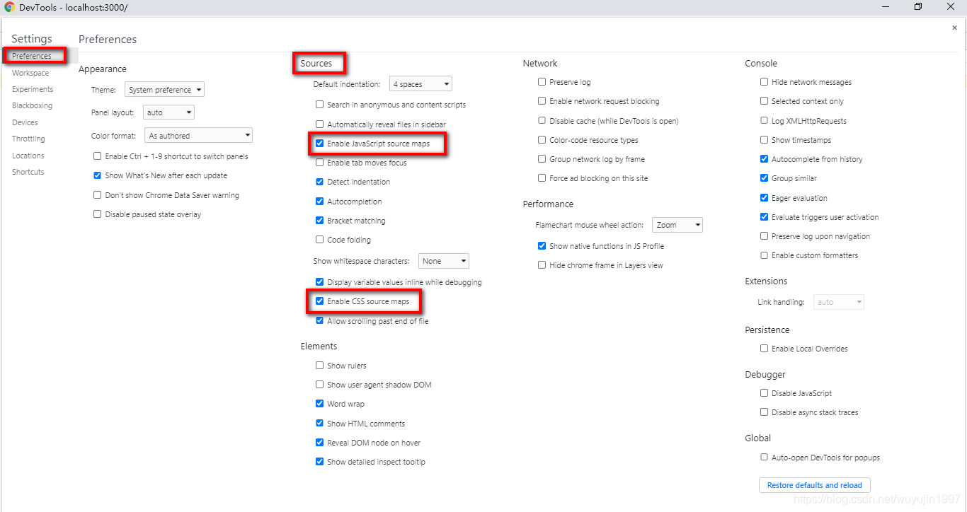This screenshot has width=967, height=512.
Task: Check Show rulers
Action: (x=319, y=366)
